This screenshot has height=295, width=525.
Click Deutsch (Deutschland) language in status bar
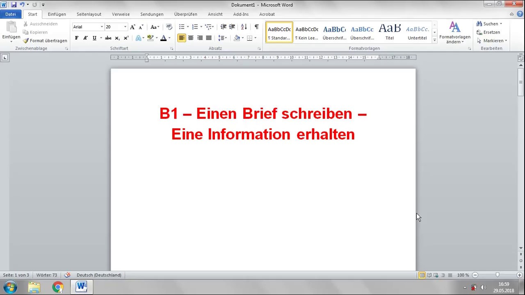[99, 275]
